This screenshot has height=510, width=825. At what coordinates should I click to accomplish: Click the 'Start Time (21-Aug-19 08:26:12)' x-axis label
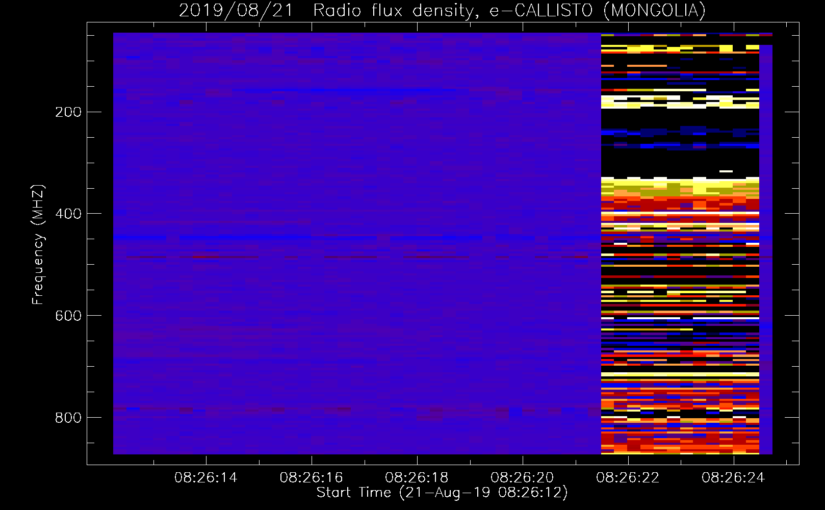pyautogui.click(x=442, y=493)
